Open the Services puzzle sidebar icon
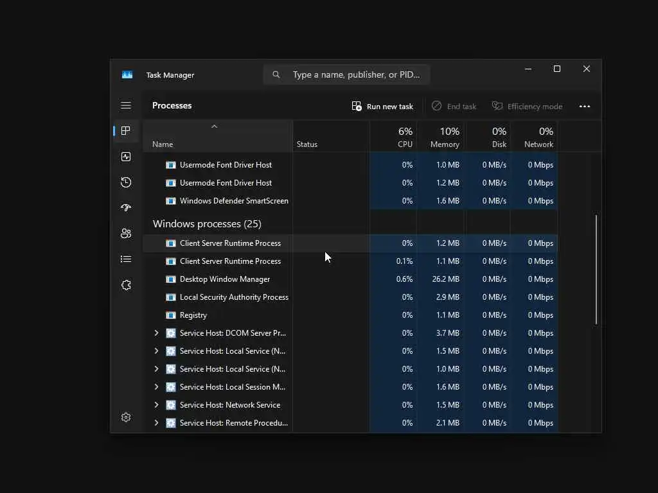The width and height of the screenshot is (658, 493). pos(126,285)
